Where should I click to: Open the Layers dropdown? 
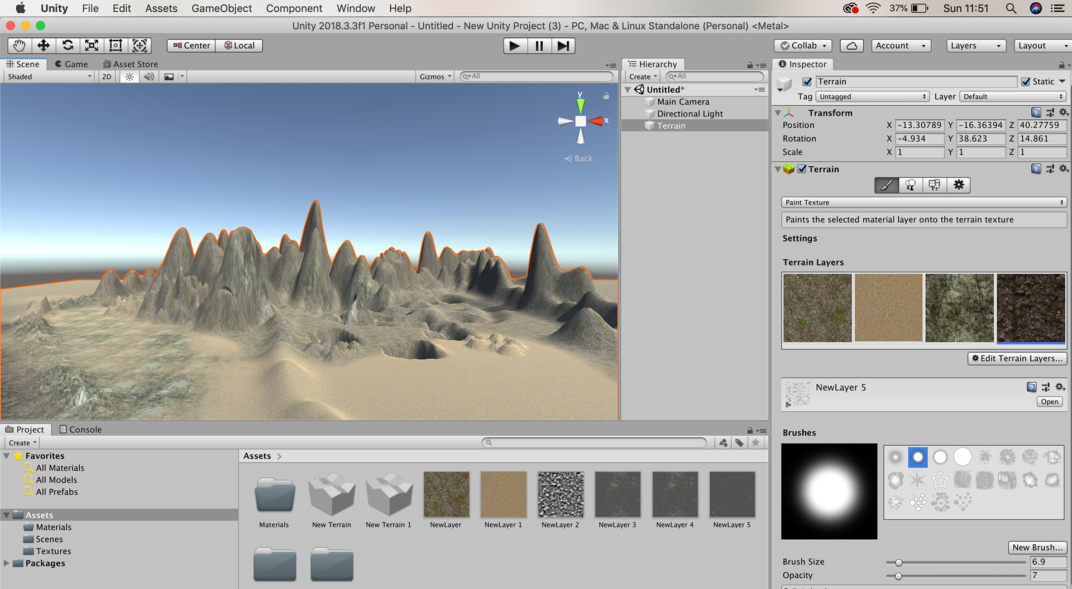click(977, 46)
